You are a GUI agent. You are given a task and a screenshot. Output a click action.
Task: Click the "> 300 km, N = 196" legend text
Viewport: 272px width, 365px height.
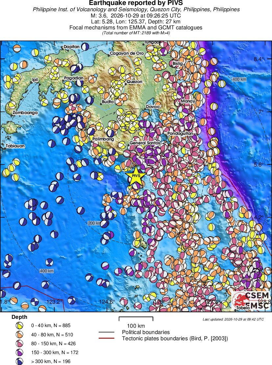coord(51,361)
